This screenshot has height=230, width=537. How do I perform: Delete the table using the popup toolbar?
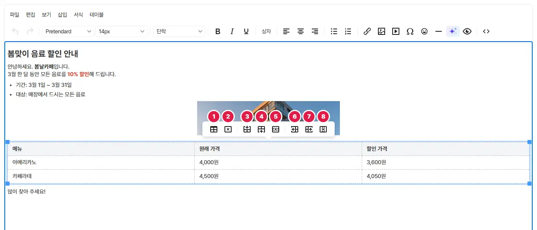tap(228, 129)
